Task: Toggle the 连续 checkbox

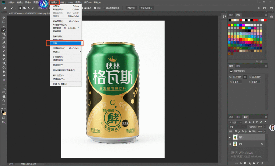Action: (x=95, y=8)
